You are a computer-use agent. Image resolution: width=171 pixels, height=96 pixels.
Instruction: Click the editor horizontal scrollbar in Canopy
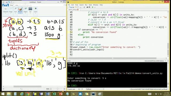(x=113, y=58)
